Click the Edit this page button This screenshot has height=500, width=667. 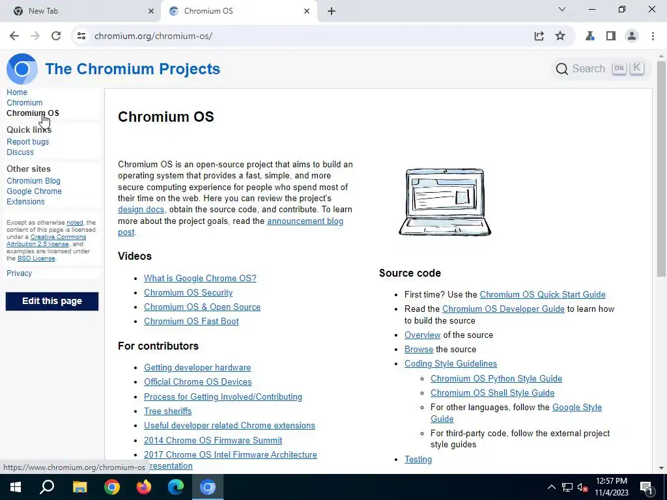tap(52, 301)
